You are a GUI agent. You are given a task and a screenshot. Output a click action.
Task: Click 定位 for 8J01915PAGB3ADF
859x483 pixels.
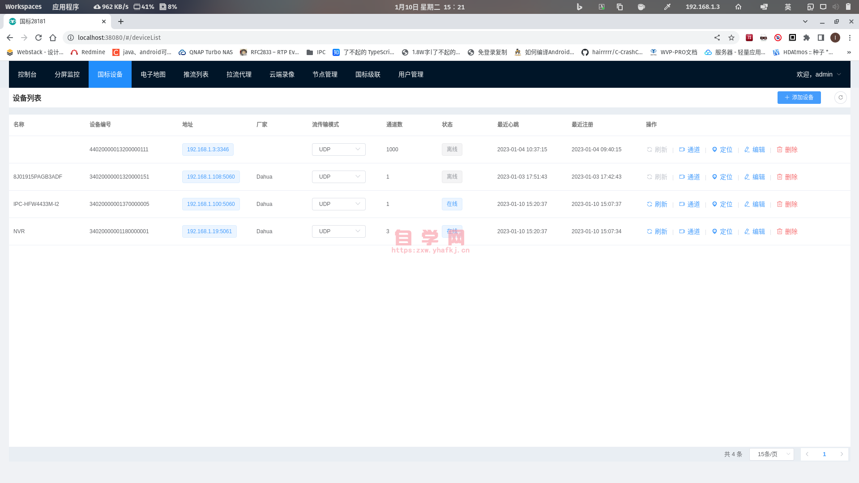[x=722, y=177]
